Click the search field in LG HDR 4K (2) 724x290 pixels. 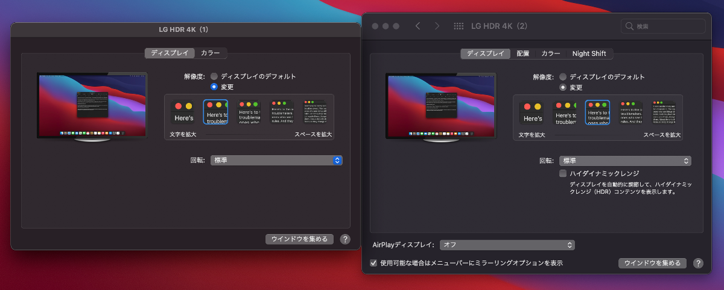(663, 26)
